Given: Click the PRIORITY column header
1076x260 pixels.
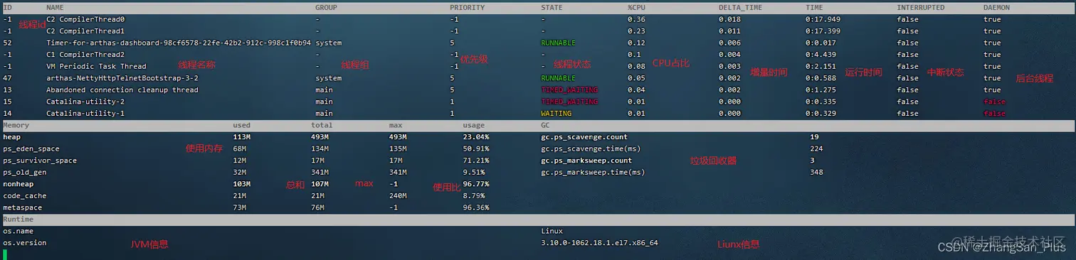Looking at the screenshot, I should tap(467, 8).
